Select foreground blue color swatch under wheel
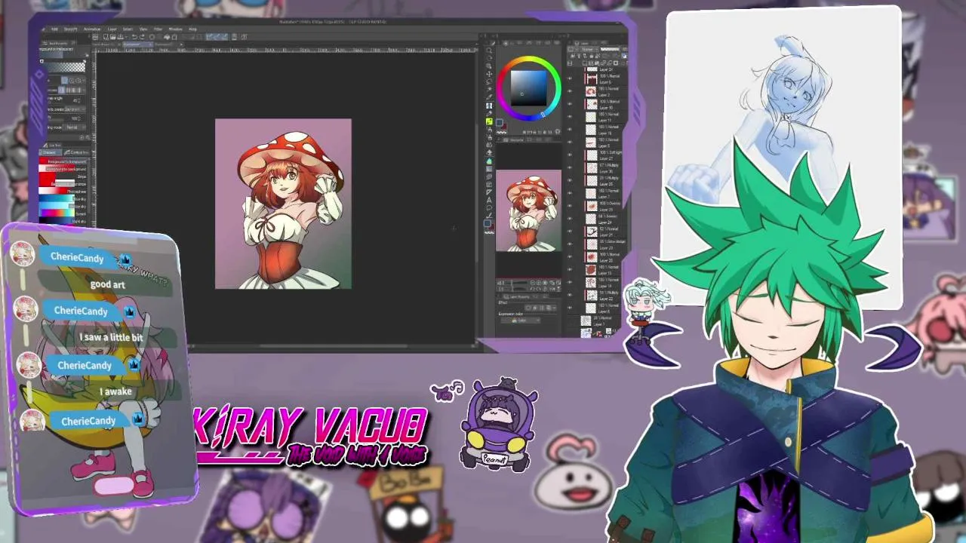 499,122
